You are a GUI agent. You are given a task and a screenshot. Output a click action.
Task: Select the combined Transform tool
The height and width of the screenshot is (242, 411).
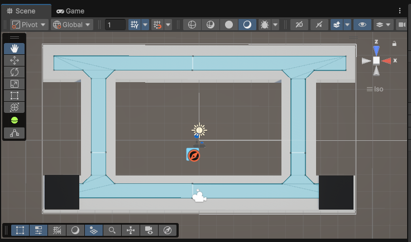pos(15,107)
